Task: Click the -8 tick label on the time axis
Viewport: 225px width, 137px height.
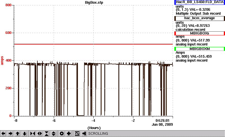Action: tap(15, 120)
